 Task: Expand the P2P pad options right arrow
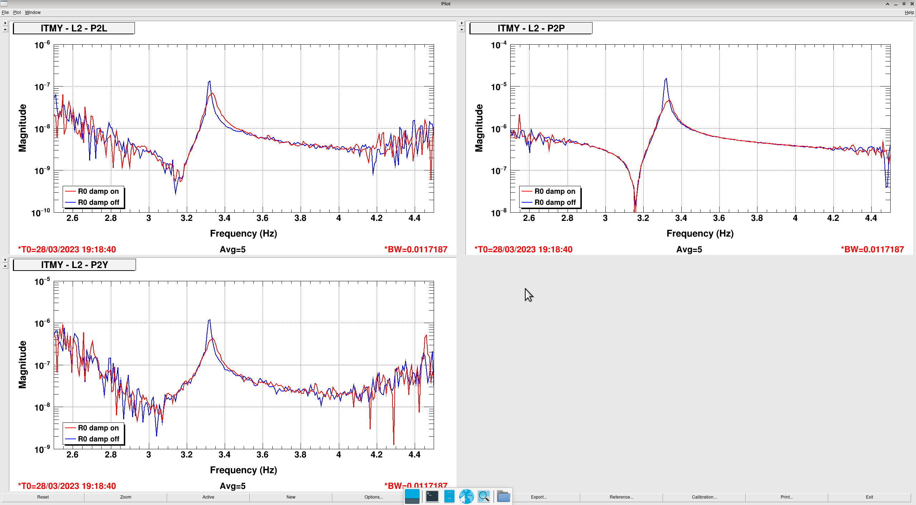pos(462,23)
